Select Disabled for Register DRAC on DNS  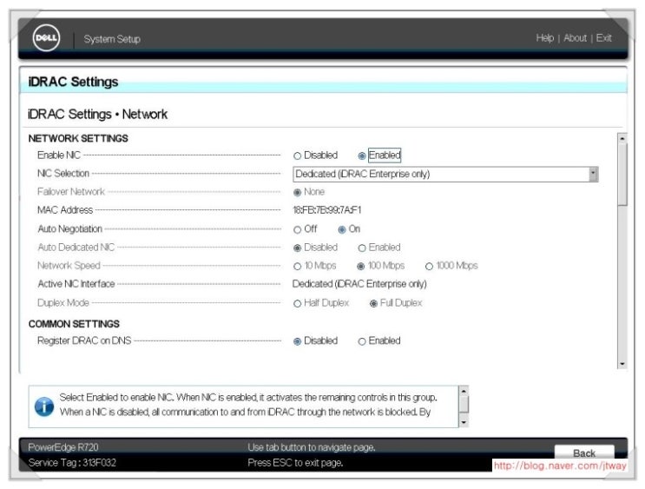298,341
